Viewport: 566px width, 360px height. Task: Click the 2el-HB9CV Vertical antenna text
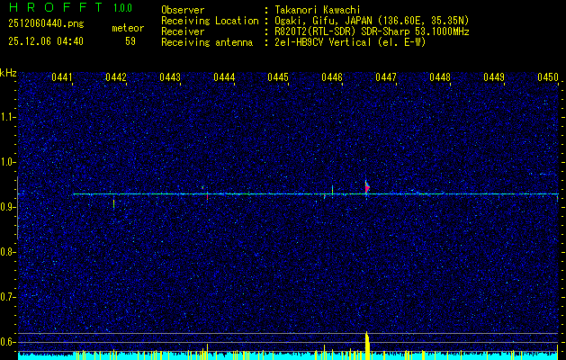[350, 42]
